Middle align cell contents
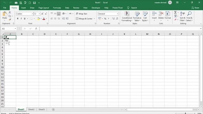The width and height of the screenshot is (203, 114). (x=55, y=14)
